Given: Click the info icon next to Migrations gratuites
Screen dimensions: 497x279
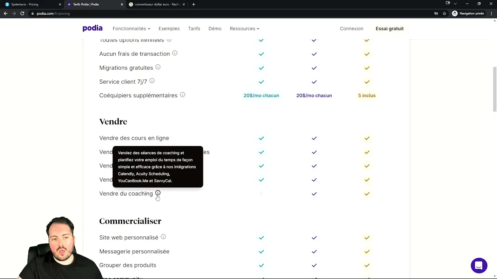Looking at the screenshot, I should point(158,67).
